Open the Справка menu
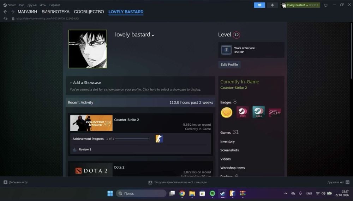Viewport: 353px width, 201px height. (x=55, y=5)
